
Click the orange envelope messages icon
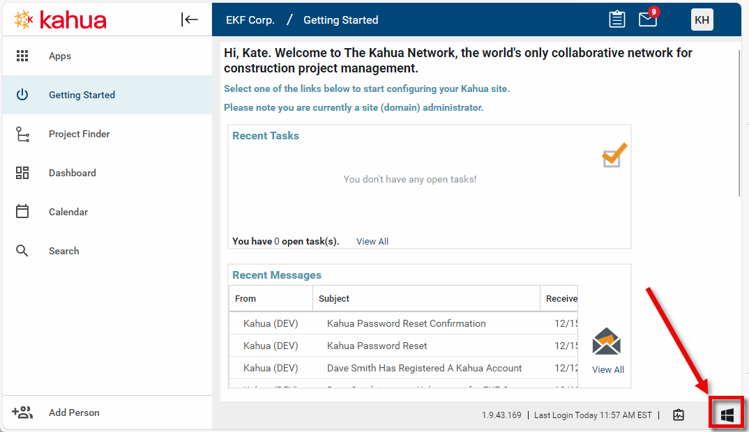coord(607,342)
